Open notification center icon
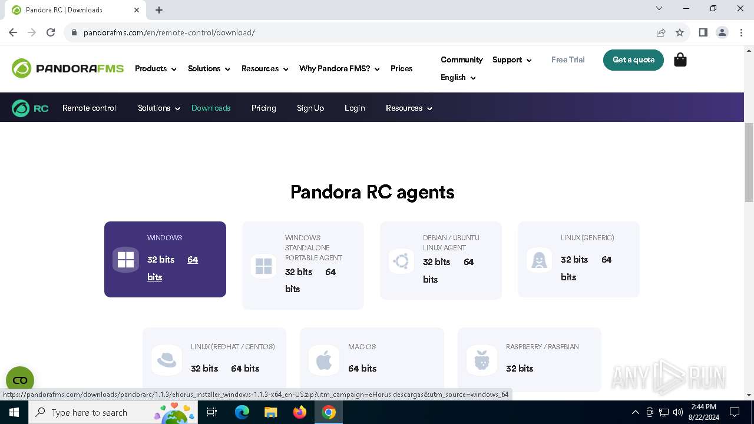754x424 pixels. click(735, 412)
